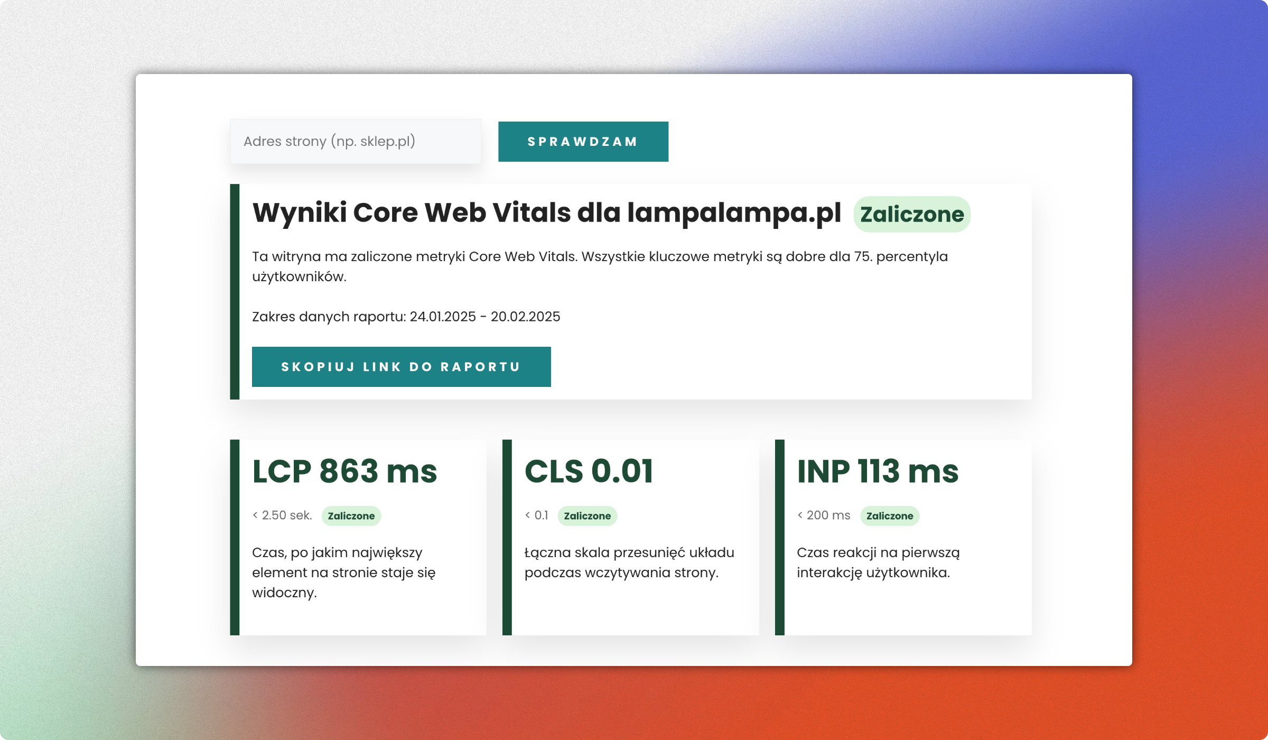1268x740 pixels.
Task: Click the LCP description paragraph
Action: tap(343, 572)
